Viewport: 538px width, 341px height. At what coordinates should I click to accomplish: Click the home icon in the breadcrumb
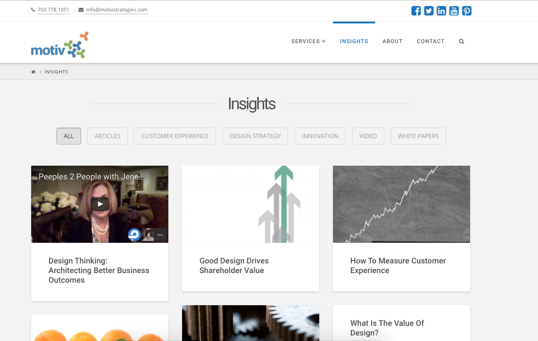click(33, 72)
